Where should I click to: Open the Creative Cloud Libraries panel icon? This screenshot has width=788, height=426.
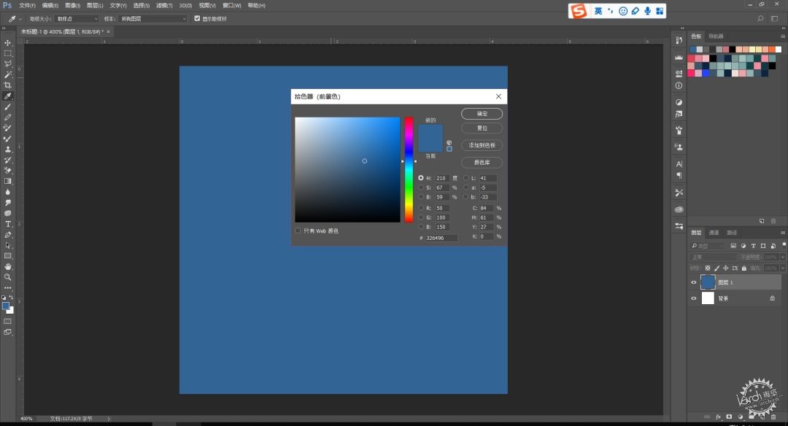(679, 209)
